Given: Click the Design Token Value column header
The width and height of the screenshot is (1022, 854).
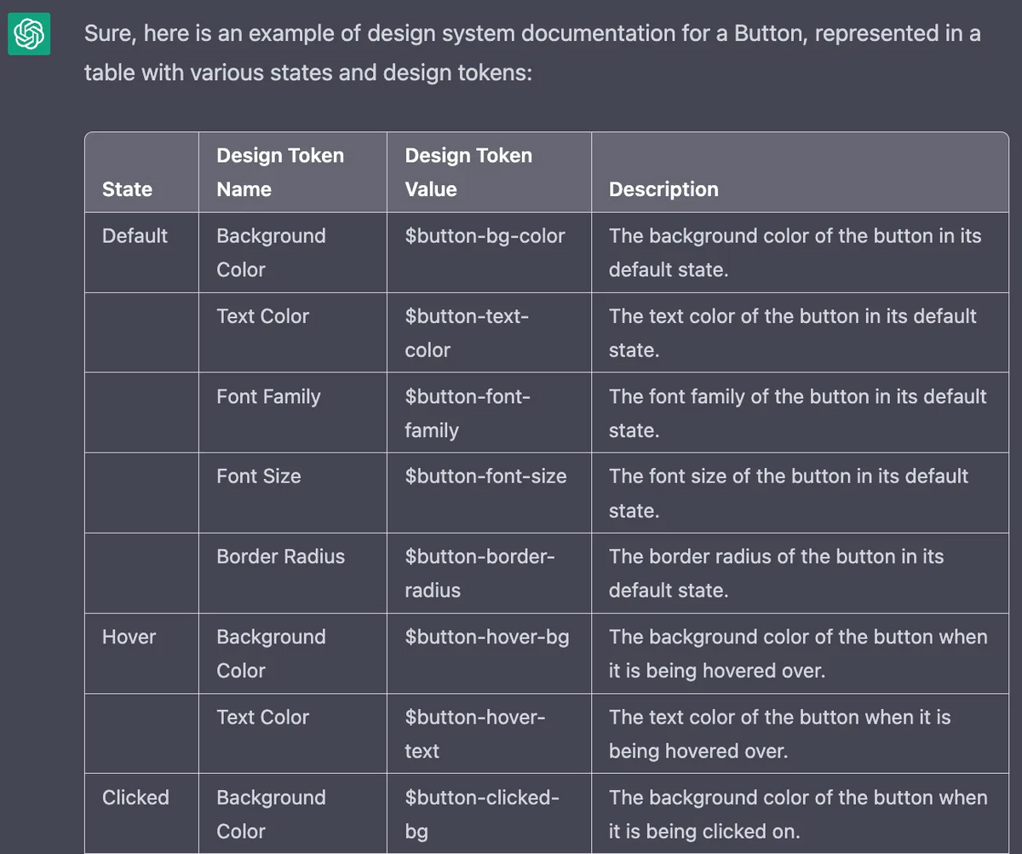Looking at the screenshot, I should 468,172.
